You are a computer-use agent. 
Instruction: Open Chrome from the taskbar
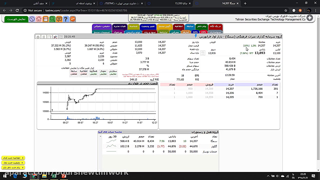[35, 176]
